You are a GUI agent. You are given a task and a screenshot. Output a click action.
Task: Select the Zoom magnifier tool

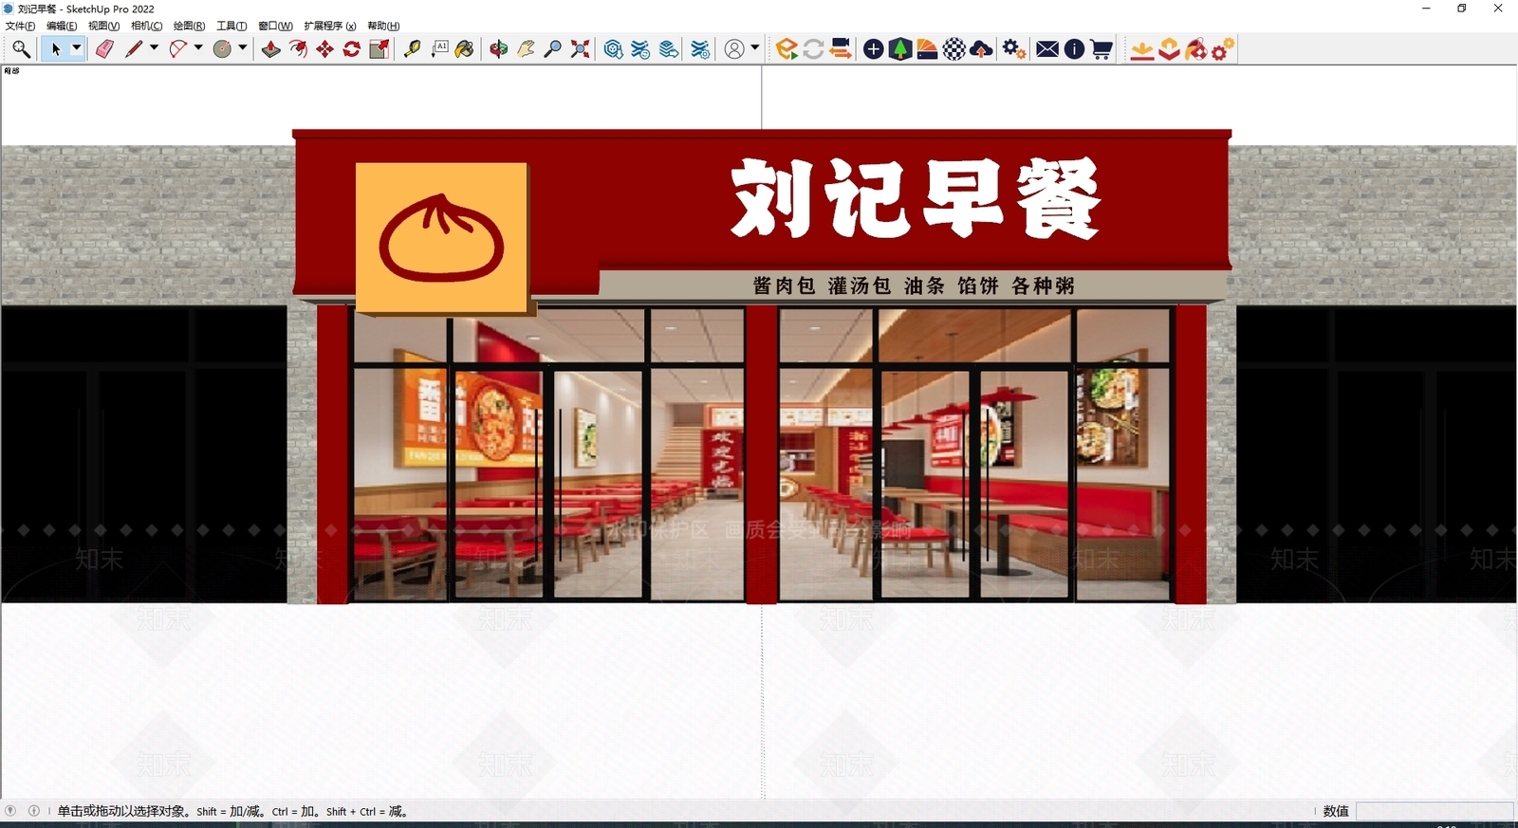click(552, 49)
